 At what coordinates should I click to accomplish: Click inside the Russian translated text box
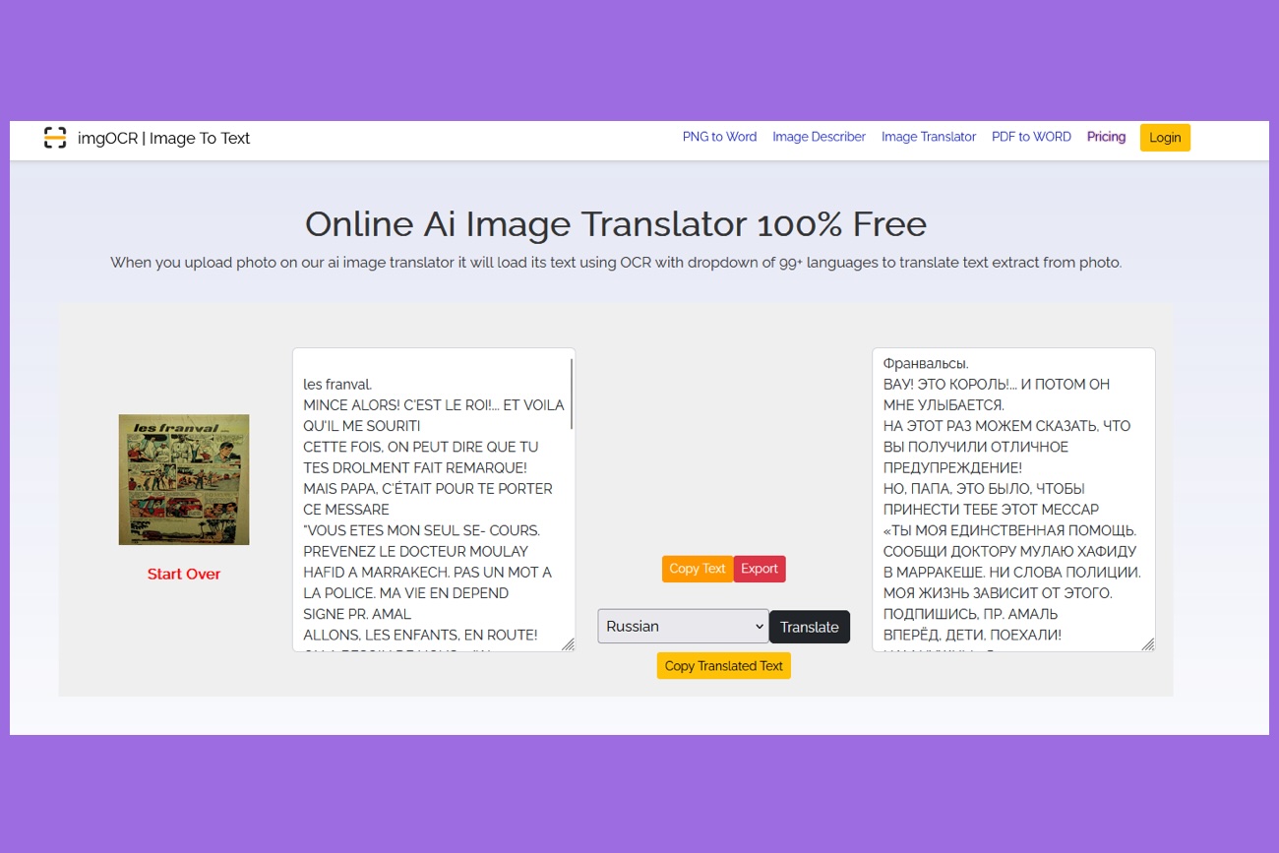(x=1011, y=492)
